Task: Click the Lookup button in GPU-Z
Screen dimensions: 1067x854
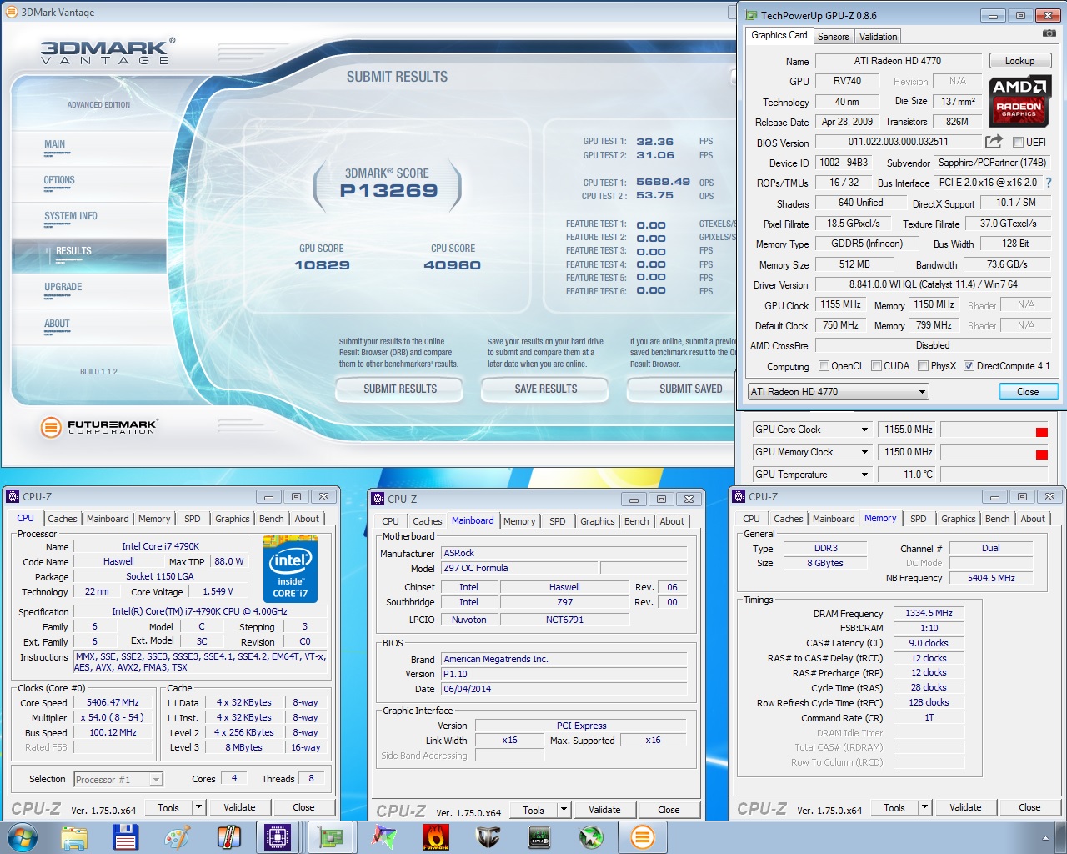Action: click(1019, 61)
